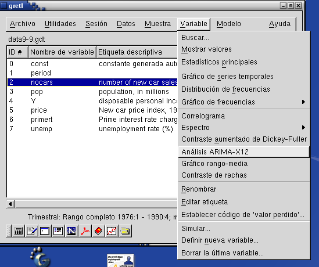Open the Datos menu
The height and width of the screenshot is (267, 319).
[126, 24]
